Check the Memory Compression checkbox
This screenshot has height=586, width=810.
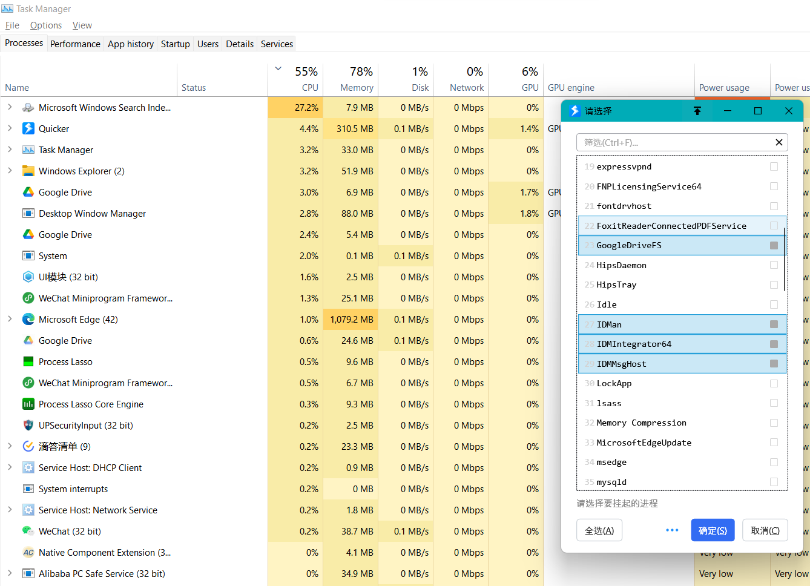774,423
